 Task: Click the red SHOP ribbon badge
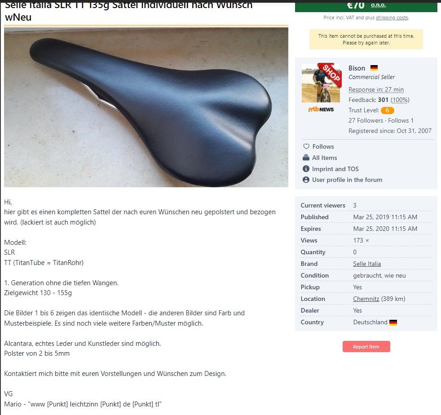click(x=331, y=74)
